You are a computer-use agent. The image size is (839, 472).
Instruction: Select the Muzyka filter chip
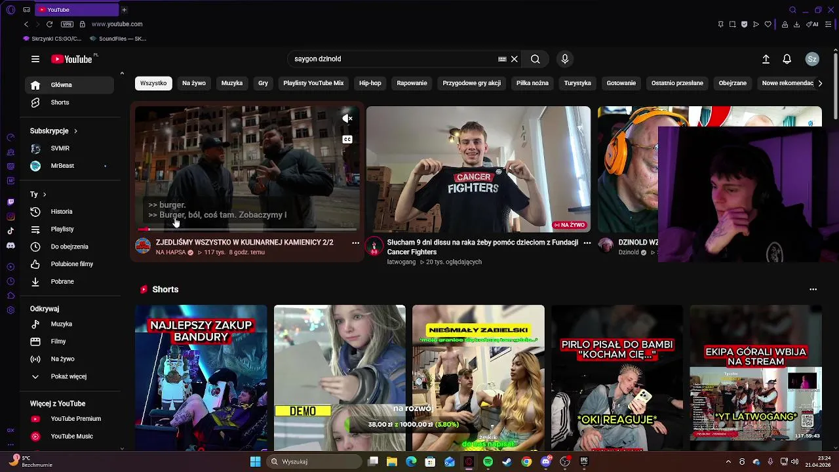[232, 83]
